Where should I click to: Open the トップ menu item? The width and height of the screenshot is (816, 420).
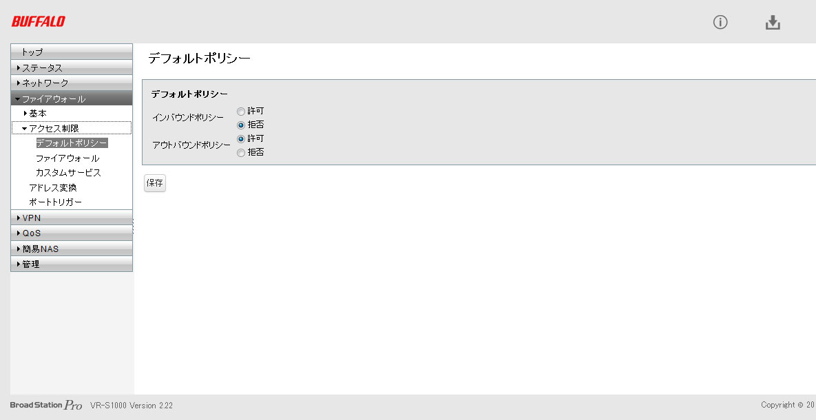pos(32,52)
